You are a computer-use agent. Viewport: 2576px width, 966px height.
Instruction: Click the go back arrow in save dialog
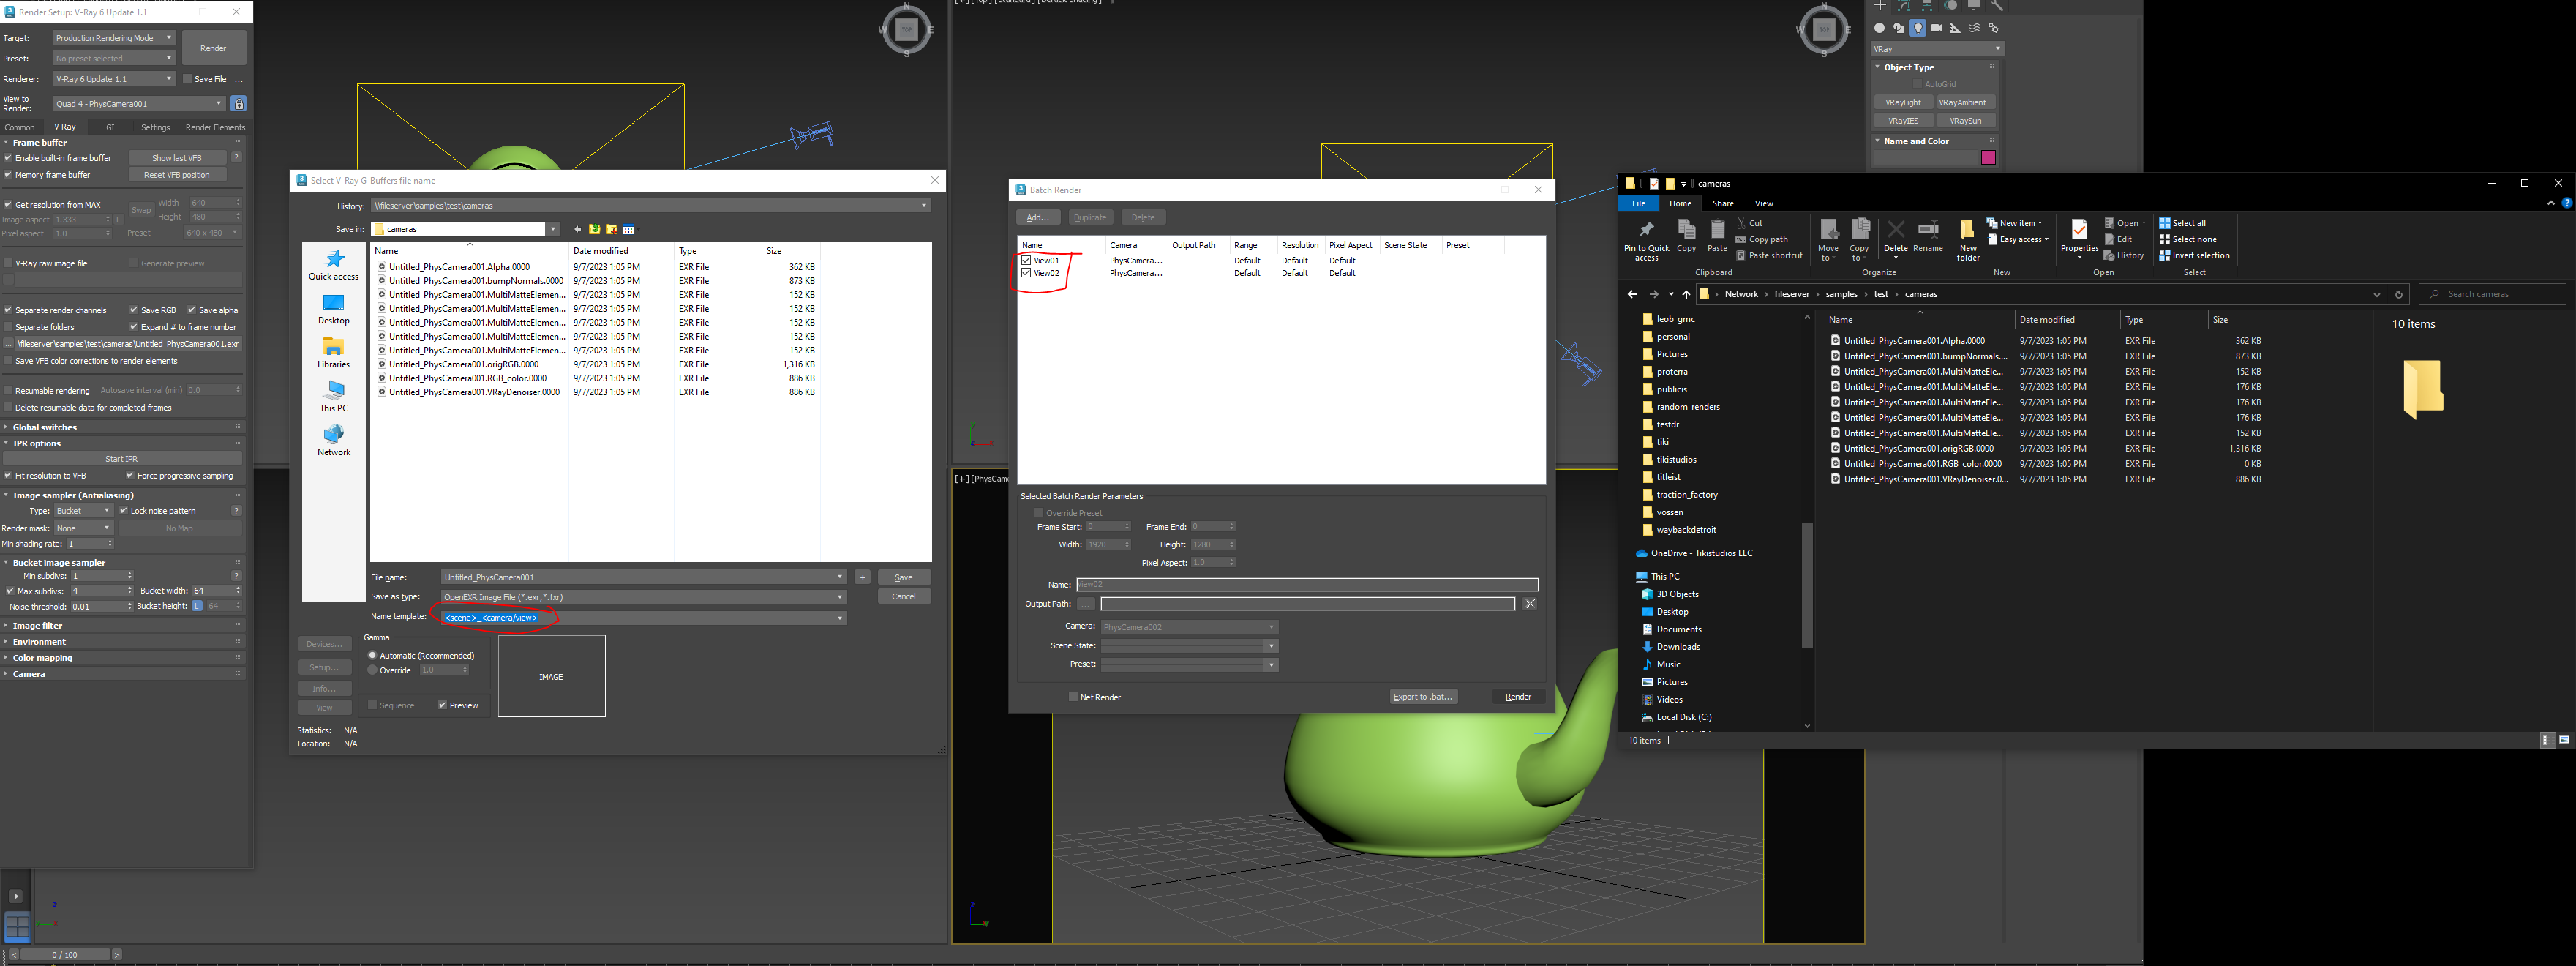tap(578, 229)
